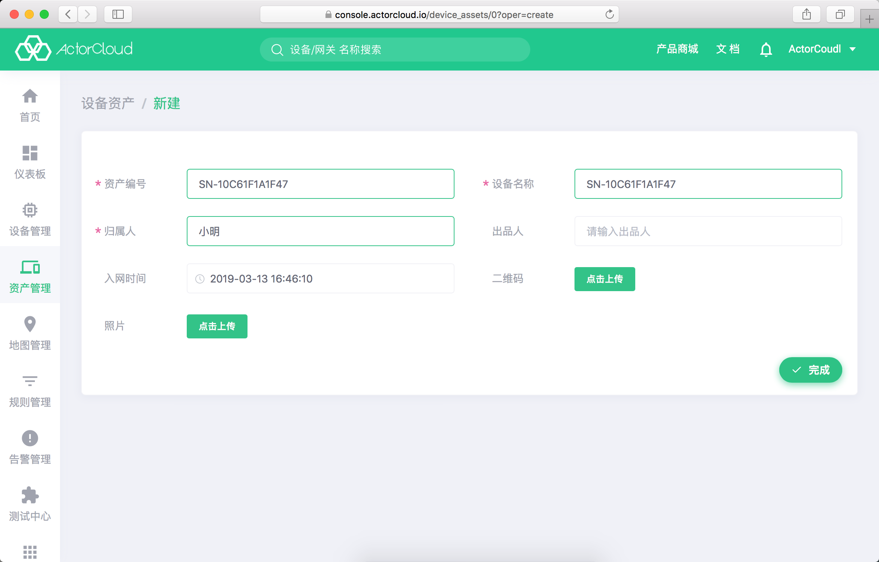
Task: Open 测试中心 puzzle piece icon
Action: (x=30, y=495)
